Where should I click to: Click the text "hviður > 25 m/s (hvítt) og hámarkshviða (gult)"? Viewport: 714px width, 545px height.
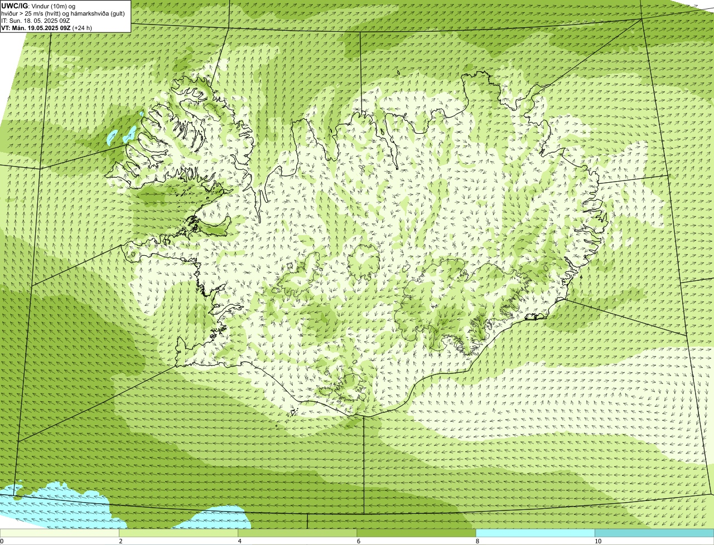62,13
